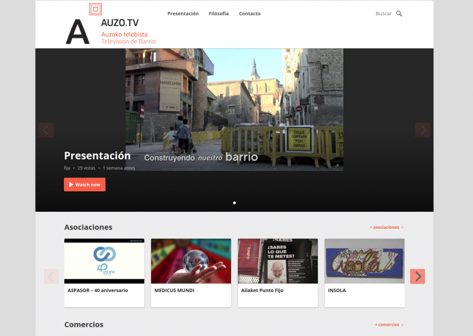Image resolution: width=473 pixels, height=336 pixels.
Task: Click the 'ASPASOR – 40 aniversario' title
Action: 98,290
